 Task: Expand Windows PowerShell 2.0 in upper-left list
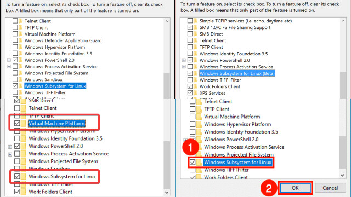[9, 60]
